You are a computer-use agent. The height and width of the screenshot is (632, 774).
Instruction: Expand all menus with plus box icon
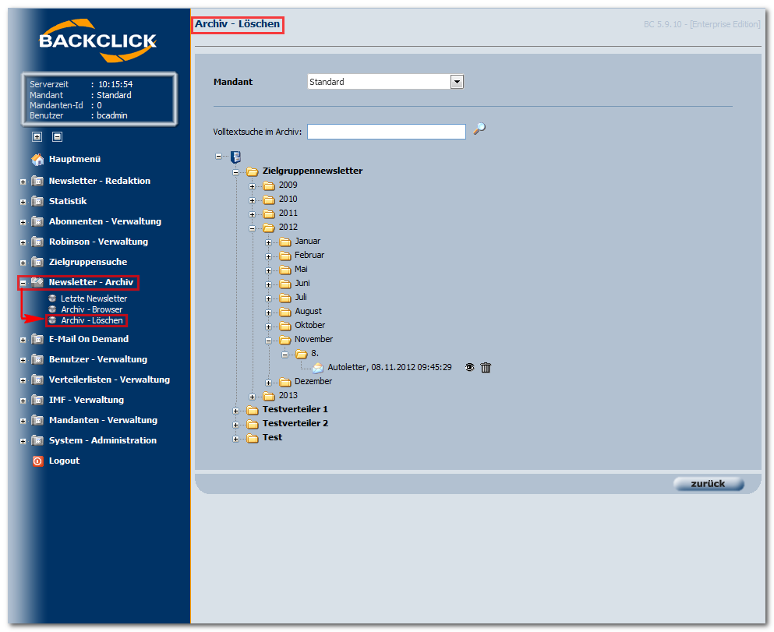coord(37,136)
